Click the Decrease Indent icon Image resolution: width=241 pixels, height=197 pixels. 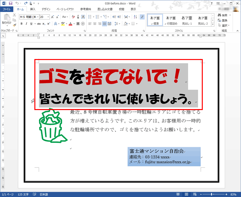click(114, 17)
